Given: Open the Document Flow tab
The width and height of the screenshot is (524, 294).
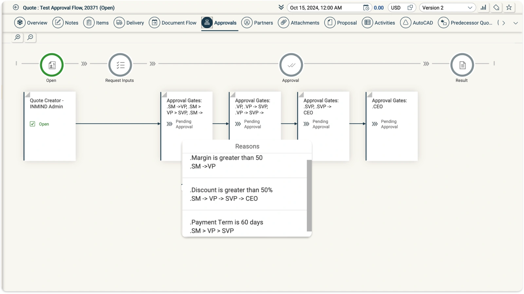Looking at the screenshot, I should tap(173, 23).
